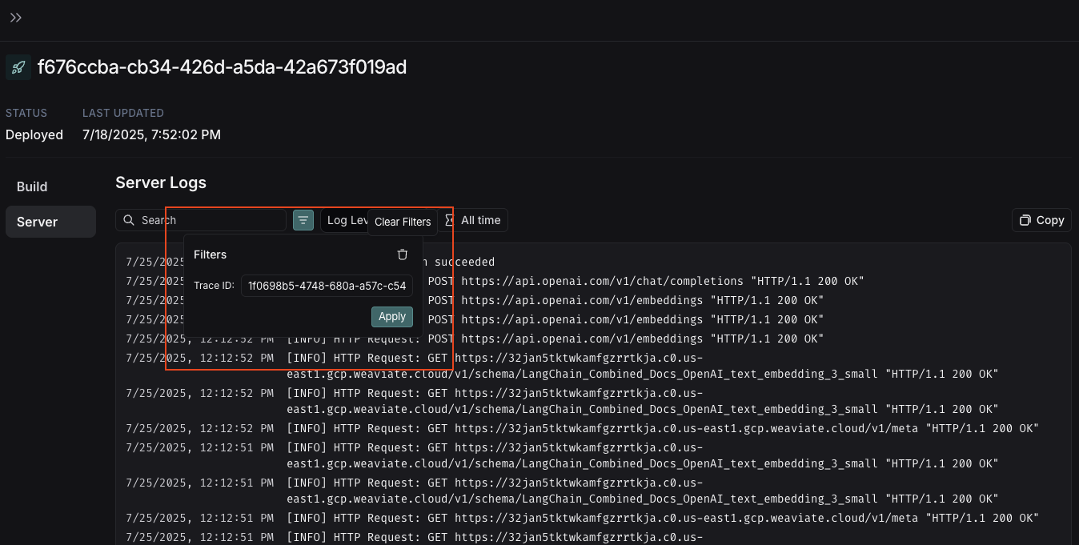This screenshot has height=545, width=1079.
Task: Select the Server tab
Action: coord(38,222)
